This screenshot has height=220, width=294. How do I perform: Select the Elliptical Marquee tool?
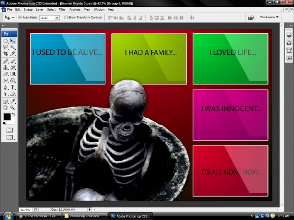pos(5,41)
